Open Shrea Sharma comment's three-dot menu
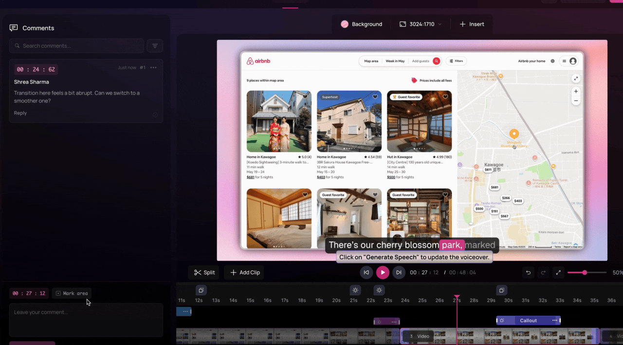This screenshot has height=345, width=623. (x=153, y=68)
